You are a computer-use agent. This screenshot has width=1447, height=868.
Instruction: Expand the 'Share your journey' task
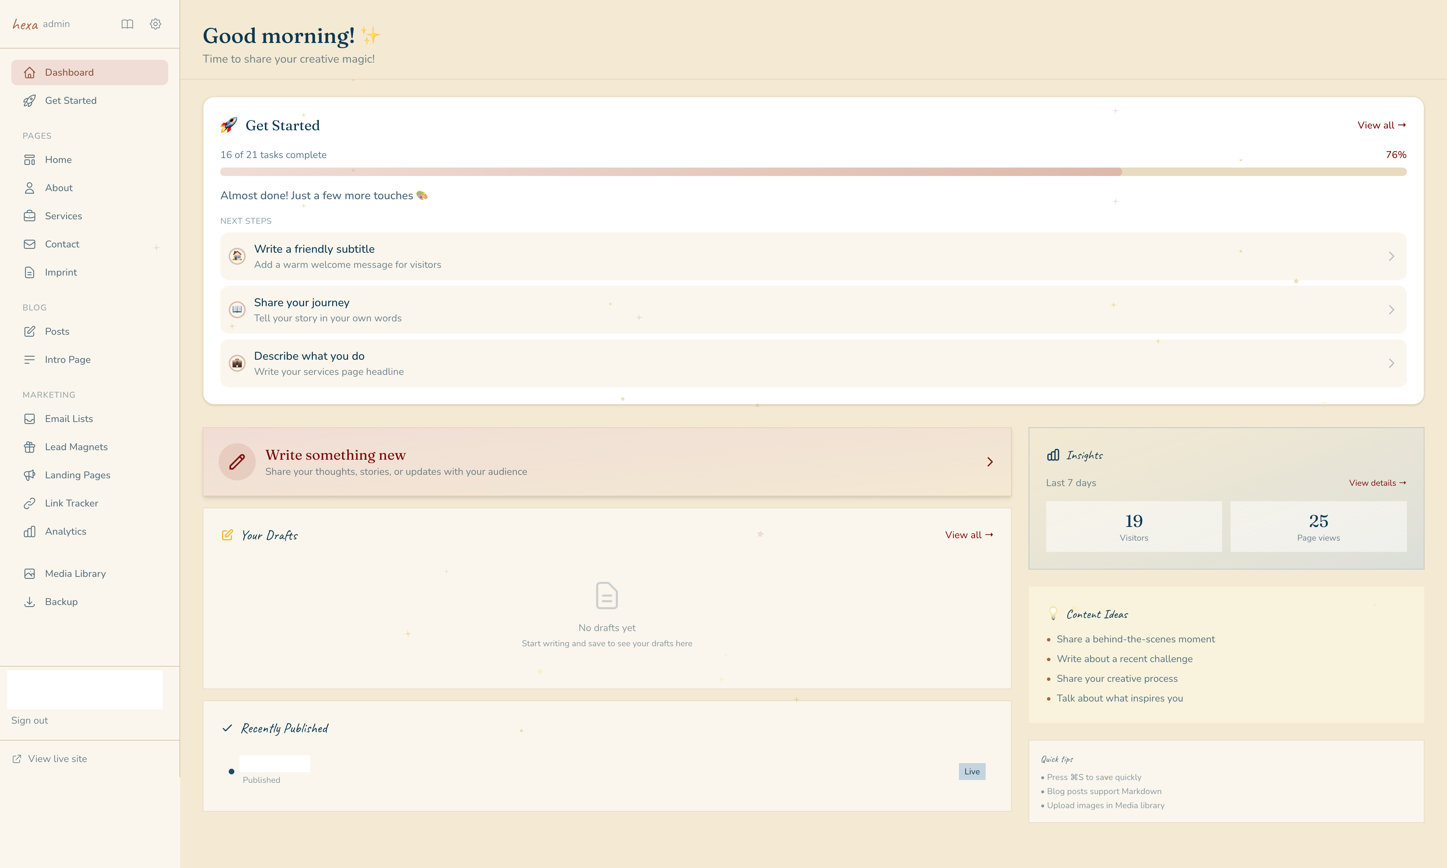click(813, 309)
